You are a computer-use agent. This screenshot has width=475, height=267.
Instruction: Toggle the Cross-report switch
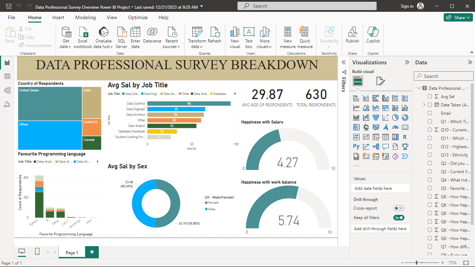[399, 208]
